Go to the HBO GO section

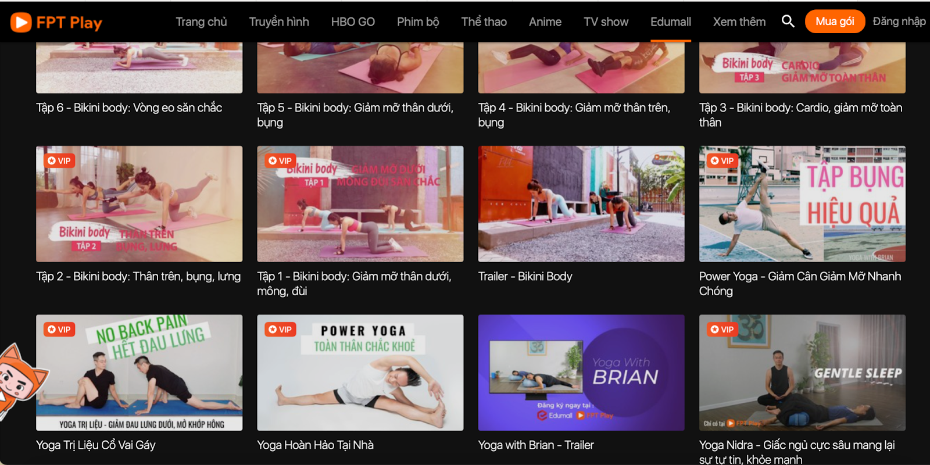(x=353, y=22)
